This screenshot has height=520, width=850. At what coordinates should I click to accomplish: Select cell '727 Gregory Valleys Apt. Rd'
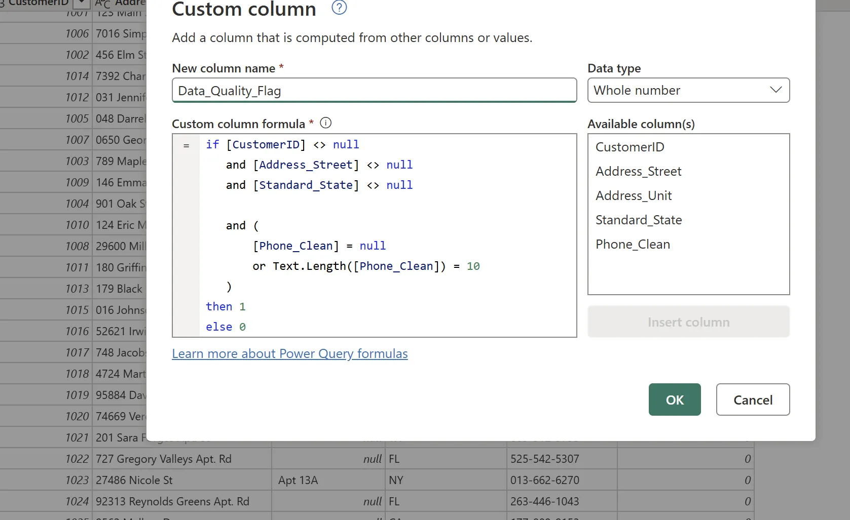point(181,459)
